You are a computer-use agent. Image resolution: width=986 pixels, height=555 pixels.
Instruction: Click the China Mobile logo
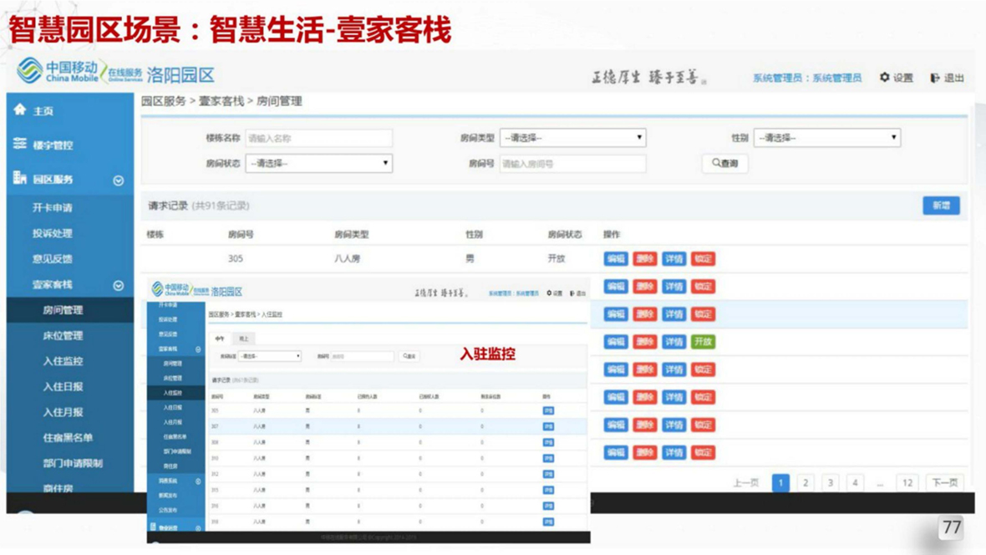(x=30, y=72)
